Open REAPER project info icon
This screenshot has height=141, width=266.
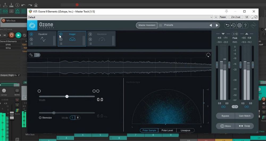pos(18,5)
